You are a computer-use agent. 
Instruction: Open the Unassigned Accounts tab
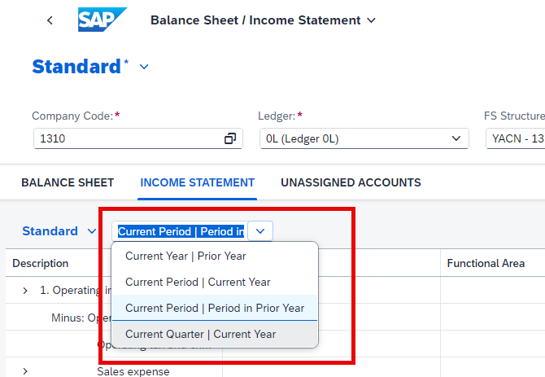[x=351, y=182]
